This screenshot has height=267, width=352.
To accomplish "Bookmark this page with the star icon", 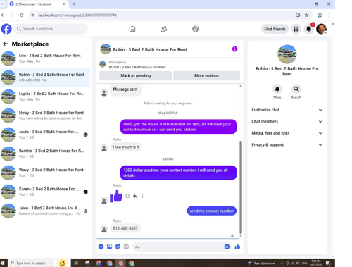I will [306, 15].
